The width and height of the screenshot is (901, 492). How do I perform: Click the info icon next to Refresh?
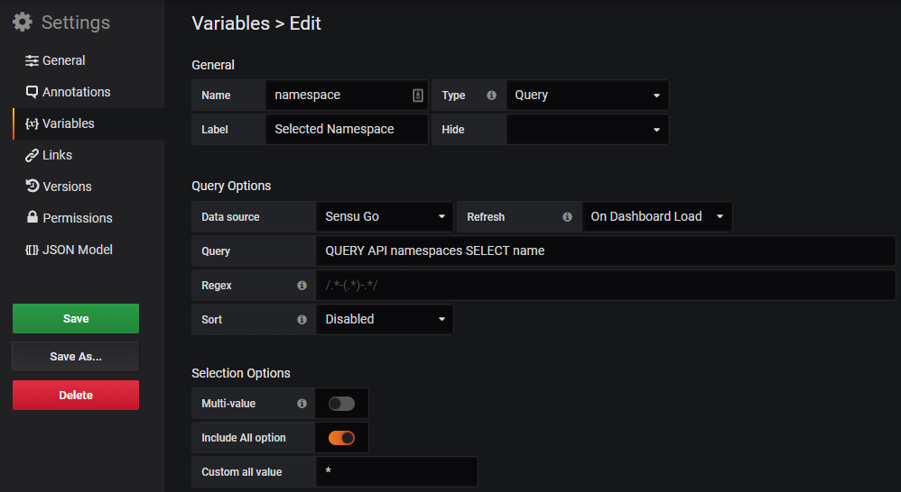tap(567, 217)
